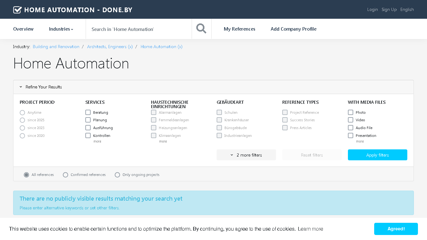Show more Haustechnische Einrichtungen options
The height and width of the screenshot is (240, 427).
163,142
